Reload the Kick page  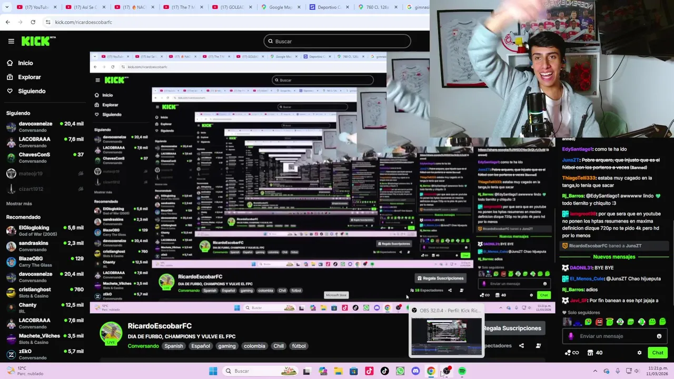click(33, 22)
